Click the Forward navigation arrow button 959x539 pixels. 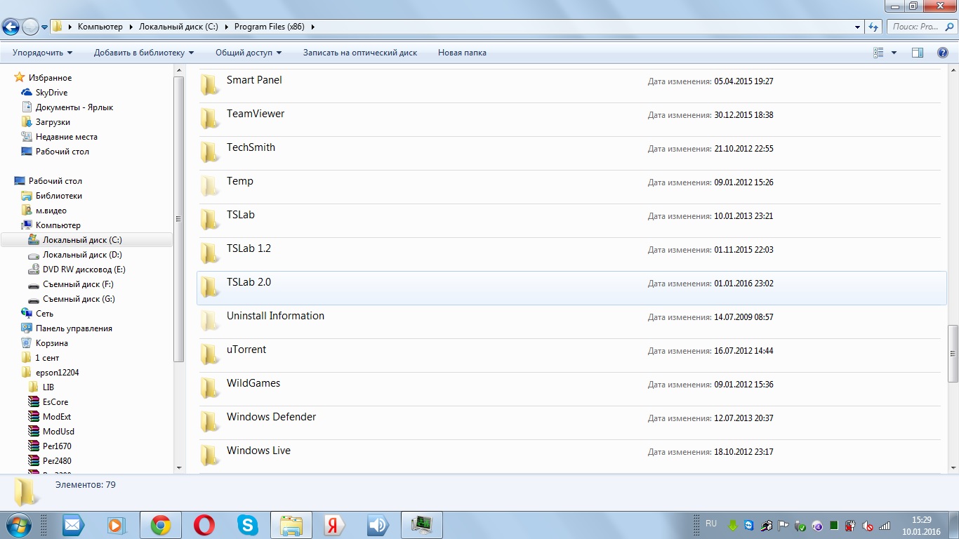tap(31, 27)
